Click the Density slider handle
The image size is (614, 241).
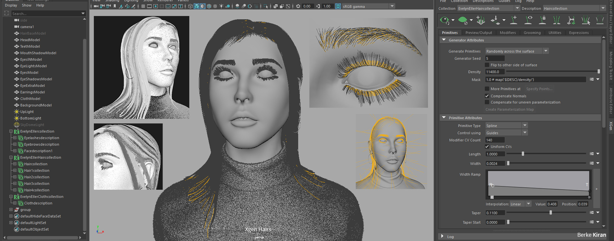(599, 72)
